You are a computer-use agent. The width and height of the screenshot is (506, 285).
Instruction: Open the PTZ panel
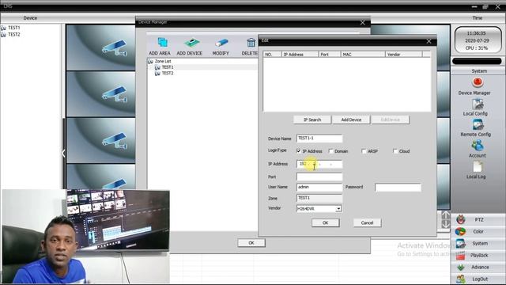[x=478, y=219]
